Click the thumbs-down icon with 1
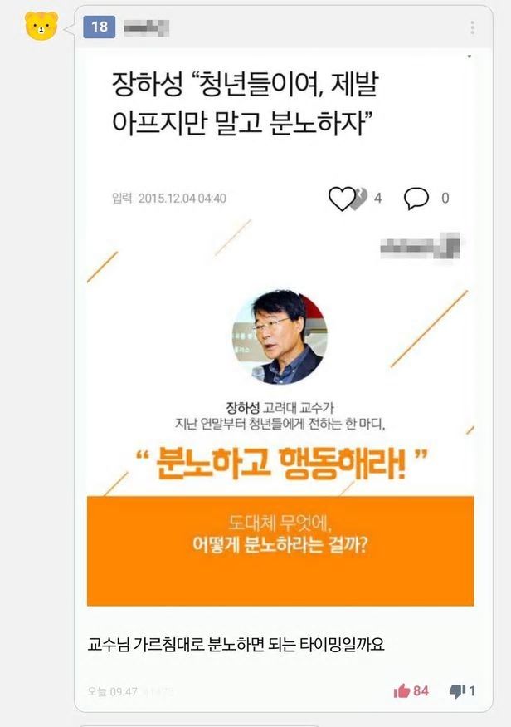This screenshot has height=727, width=511. point(457,691)
